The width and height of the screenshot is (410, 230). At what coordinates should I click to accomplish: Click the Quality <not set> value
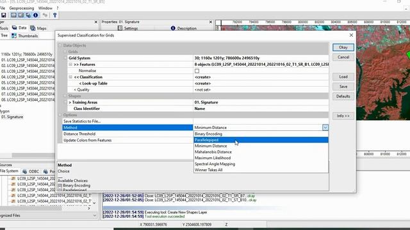pyautogui.click(x=202, y=89)
